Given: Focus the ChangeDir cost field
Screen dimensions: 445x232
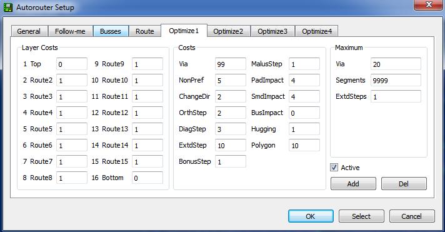Looking at the screenshot, I should tap(231, 96).
